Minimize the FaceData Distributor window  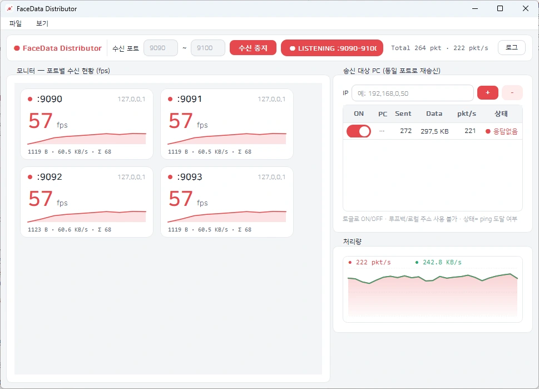(475, 8)
